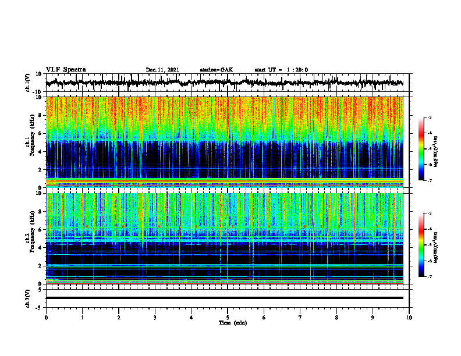Click tick label "8" on the Time axis
Screen dimensions: 461x356
coord(336,318)
